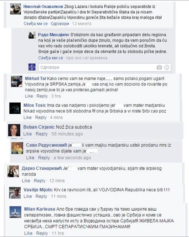View Boban Cirjanic's profile photo

(x=14, y=130)
